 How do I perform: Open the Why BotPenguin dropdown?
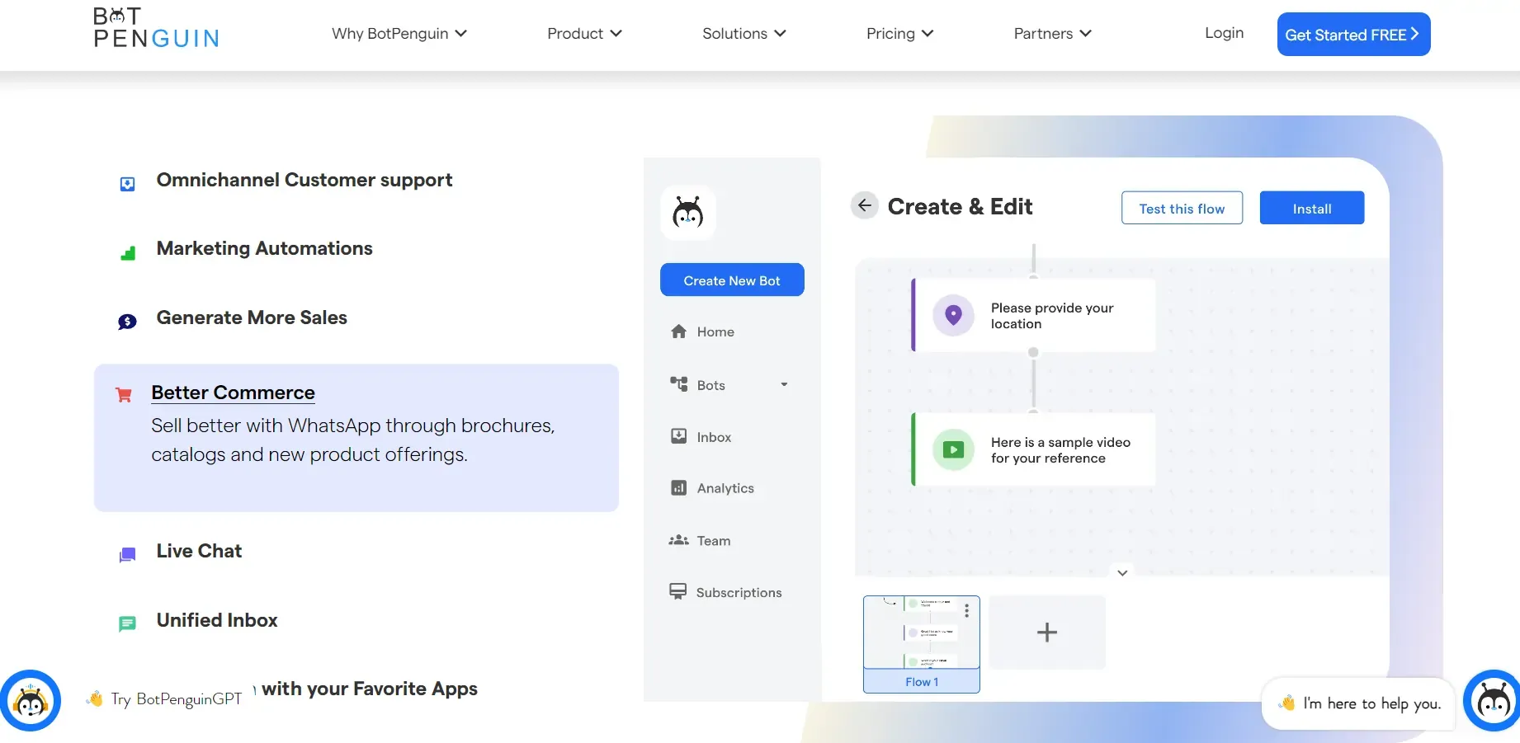pyautogui.click(x=399, y=34)
